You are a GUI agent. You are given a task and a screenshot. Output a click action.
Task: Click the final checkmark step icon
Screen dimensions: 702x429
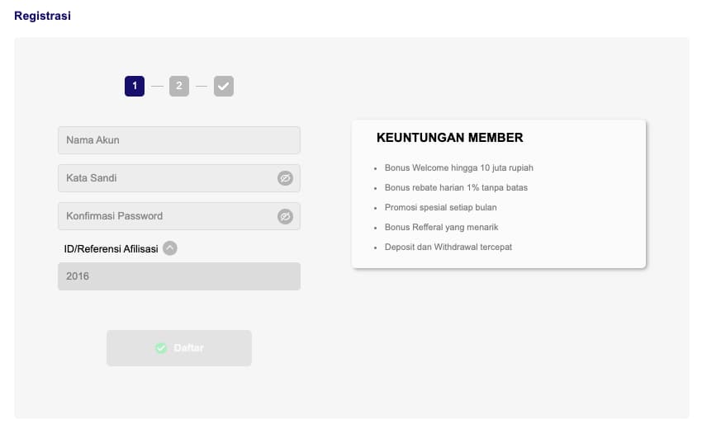[224, 86]
